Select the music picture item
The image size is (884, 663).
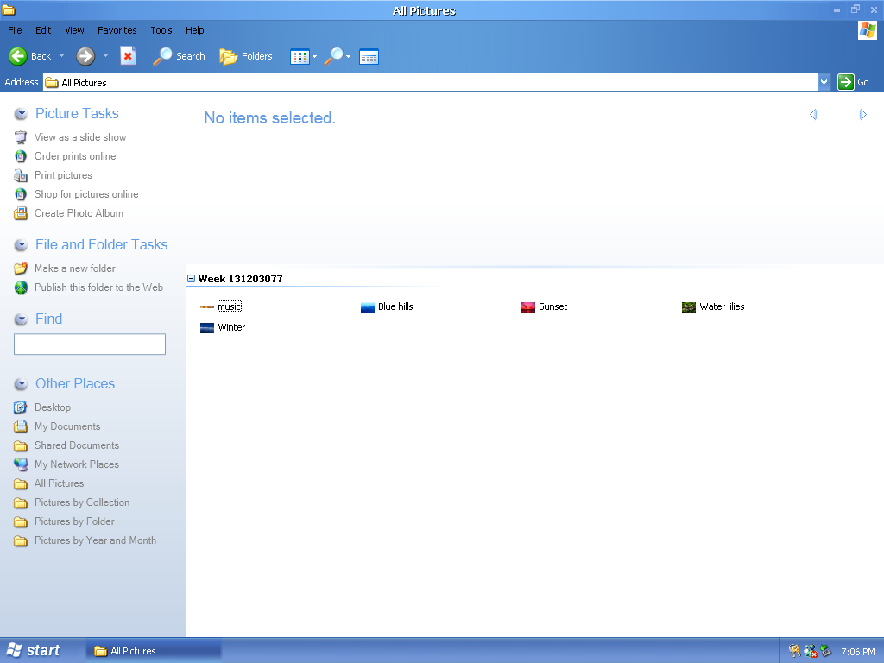(x=221, y=306)
